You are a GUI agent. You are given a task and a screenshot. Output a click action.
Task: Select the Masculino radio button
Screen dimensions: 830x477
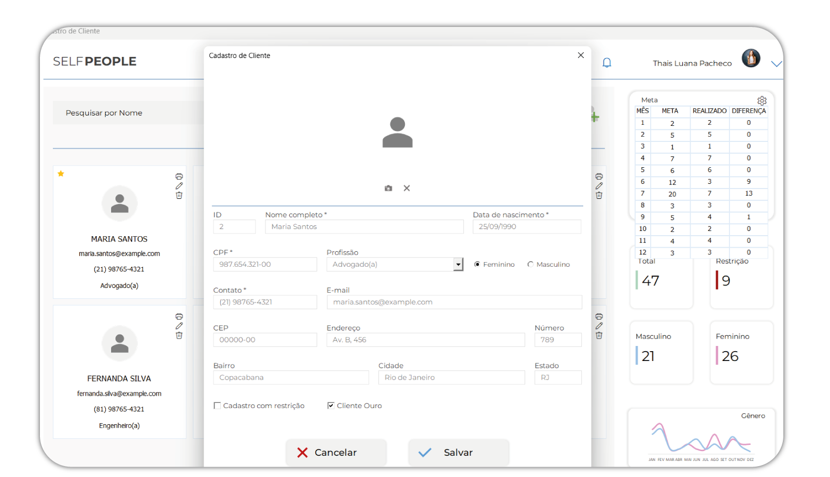coord(530,265)
